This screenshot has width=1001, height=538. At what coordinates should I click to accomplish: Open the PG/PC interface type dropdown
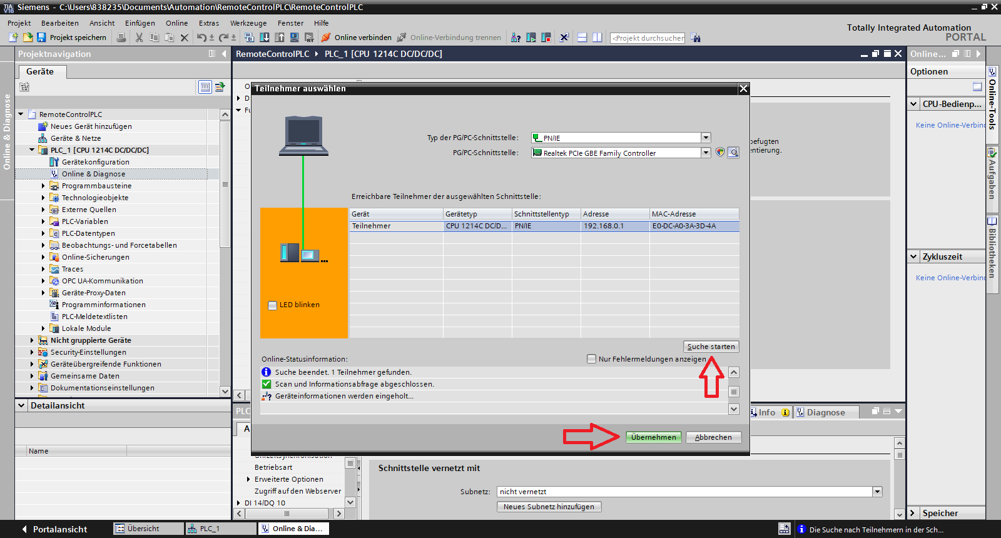click(x=706, y=138)
